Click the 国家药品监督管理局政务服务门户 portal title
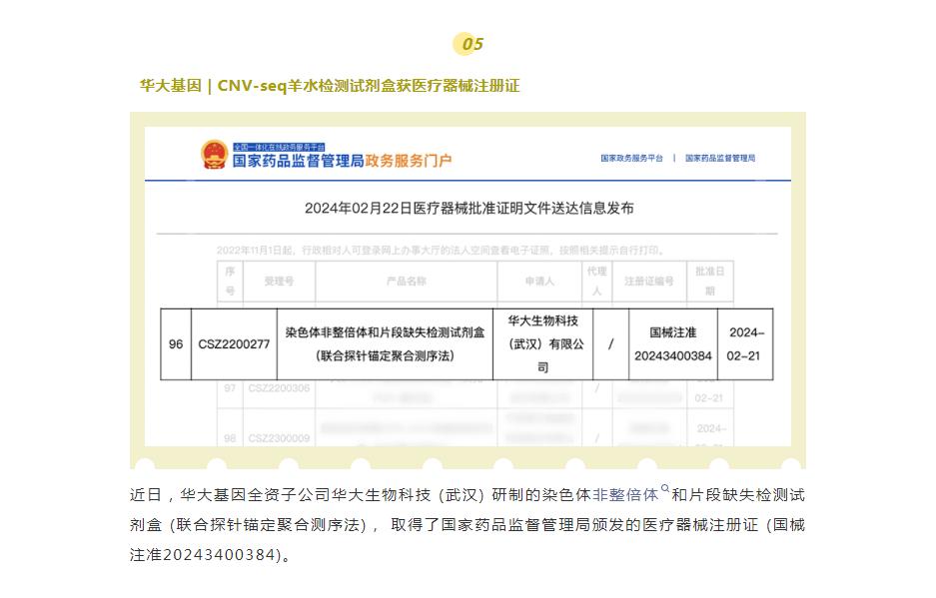 (x=342, y=161)
